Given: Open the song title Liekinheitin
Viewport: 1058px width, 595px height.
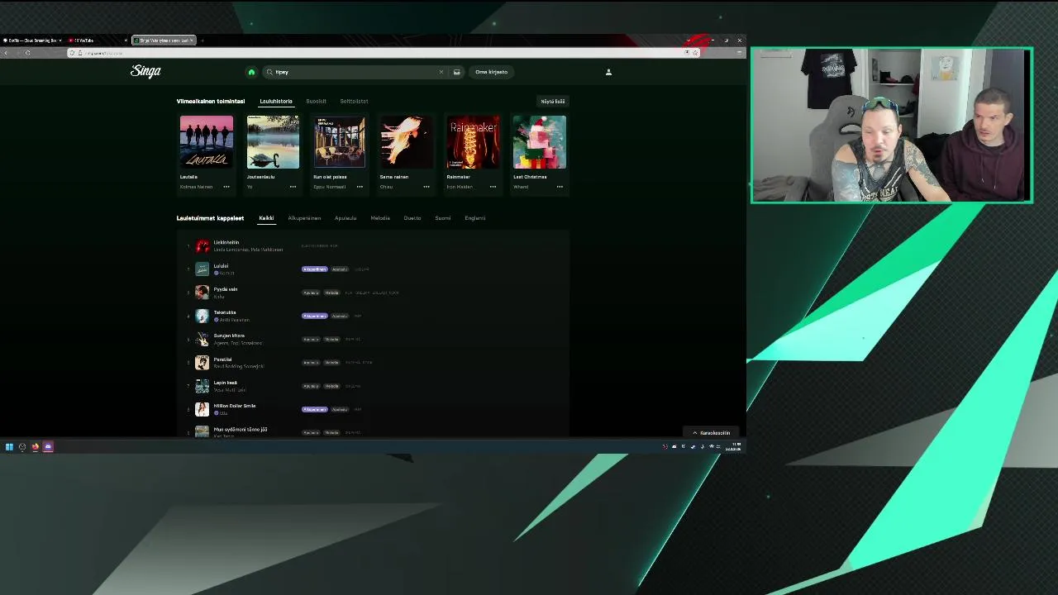Looking at the screenshot, I should click(x=226, y=242).
